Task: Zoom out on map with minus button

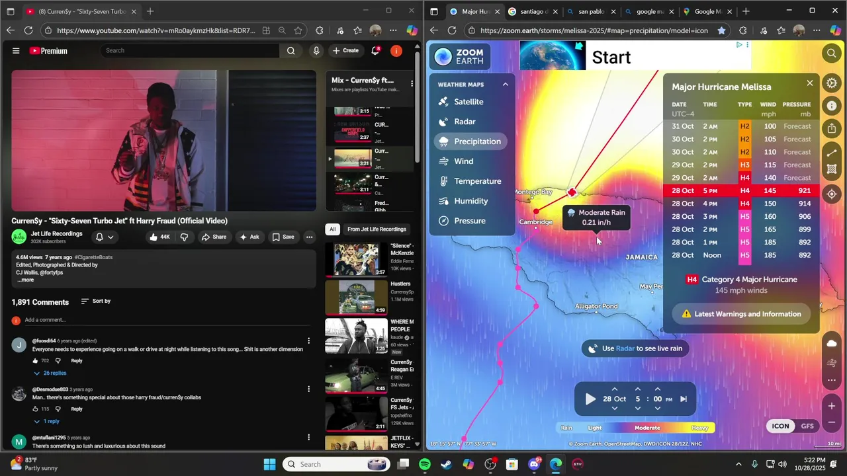Action: point(832,422)
